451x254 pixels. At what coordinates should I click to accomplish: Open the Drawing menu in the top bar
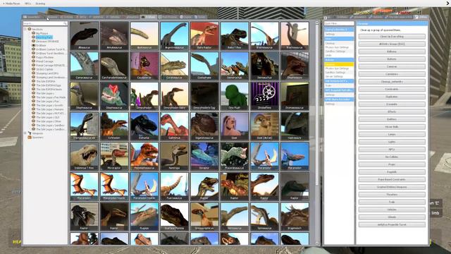coord(40,4)
